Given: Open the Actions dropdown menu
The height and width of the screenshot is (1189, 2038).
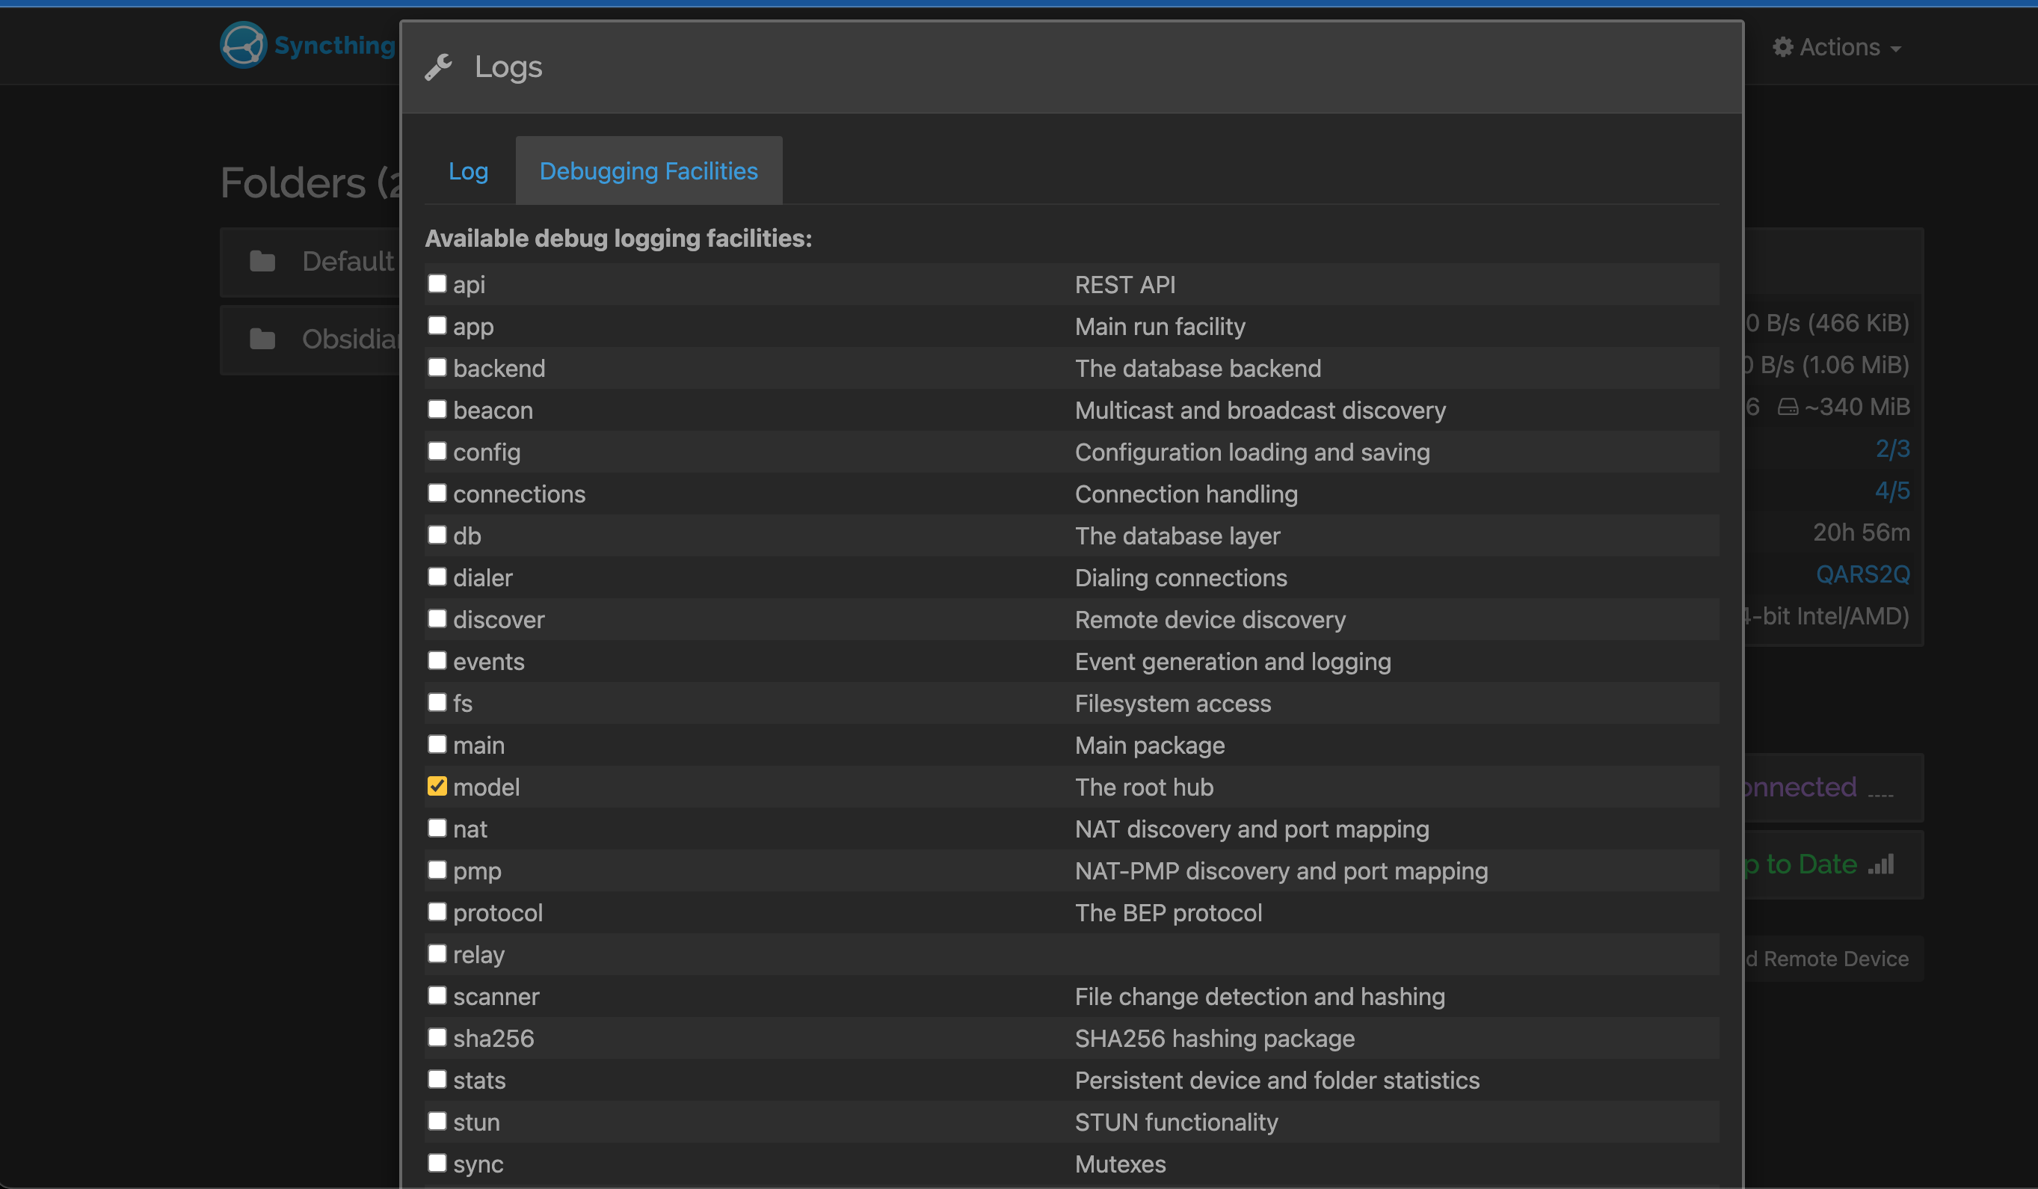Looking at the screenshot, I should tap(1838, 47).
